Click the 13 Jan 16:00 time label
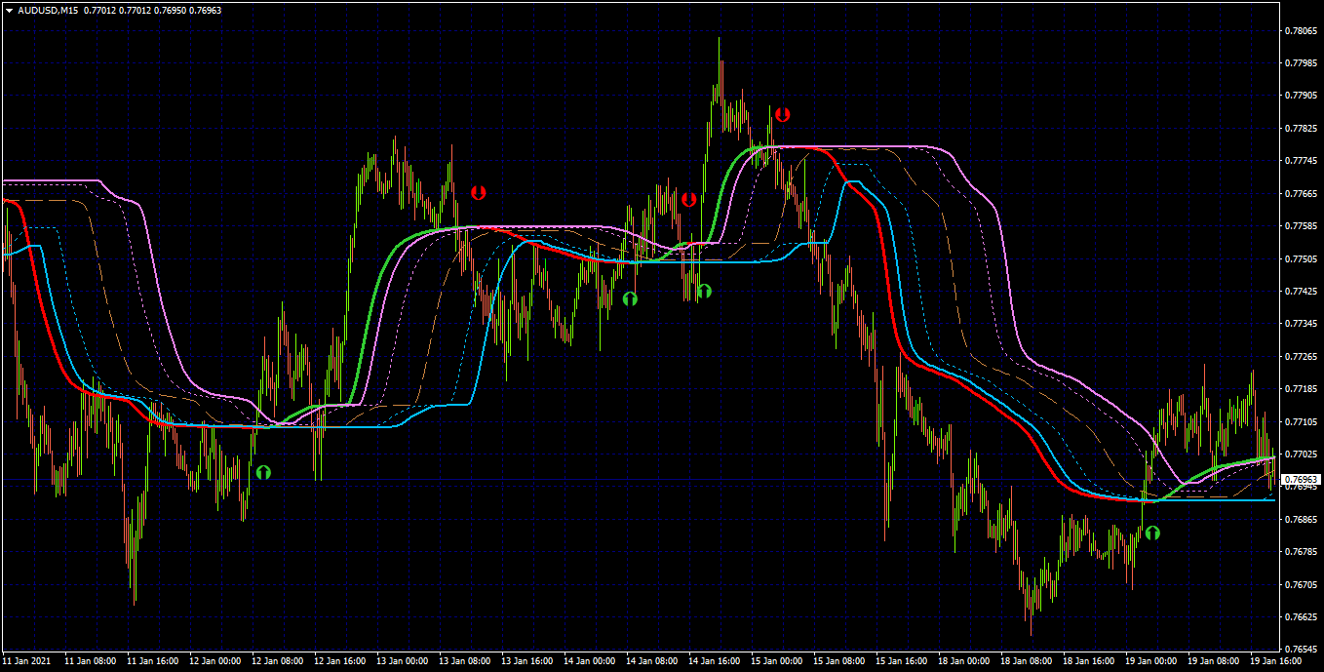 pyautogui.click(x=525, y=661)
